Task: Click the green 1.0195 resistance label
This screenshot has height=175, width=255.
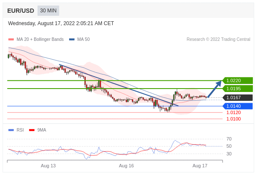Action: pos(238,89)
